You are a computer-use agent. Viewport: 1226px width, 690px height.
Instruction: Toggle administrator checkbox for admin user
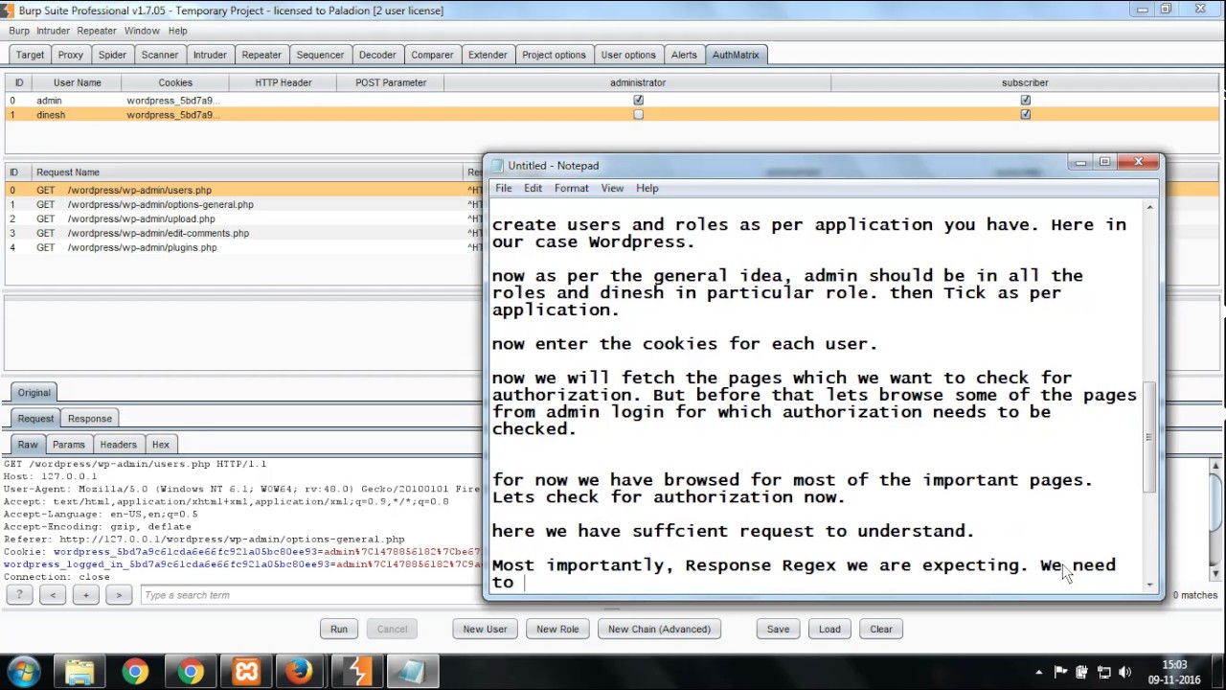(638, 100)
